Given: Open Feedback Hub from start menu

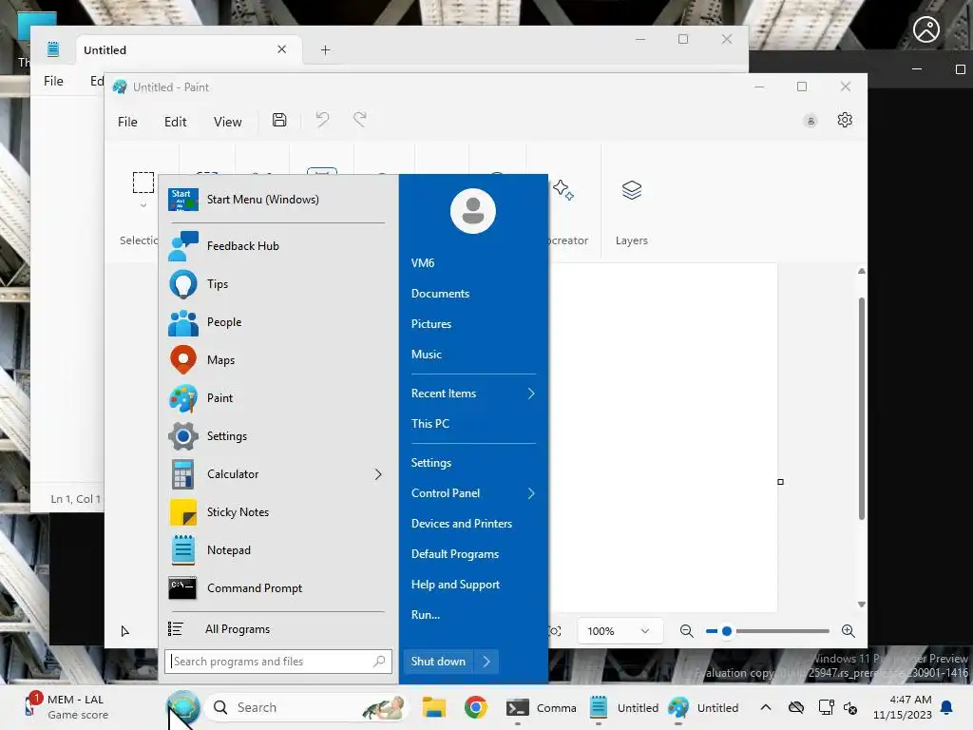Looking at the screenshot, I should tap(277, 246).
